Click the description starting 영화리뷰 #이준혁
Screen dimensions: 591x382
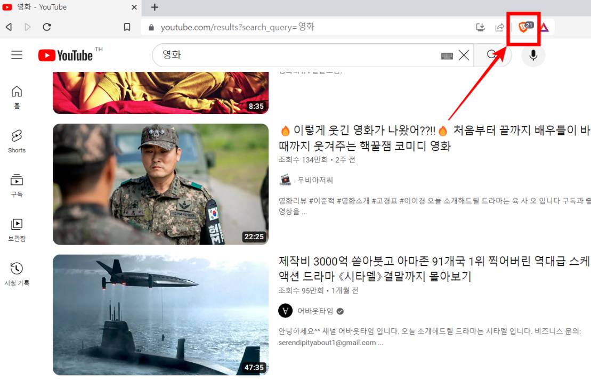(434, 206)
